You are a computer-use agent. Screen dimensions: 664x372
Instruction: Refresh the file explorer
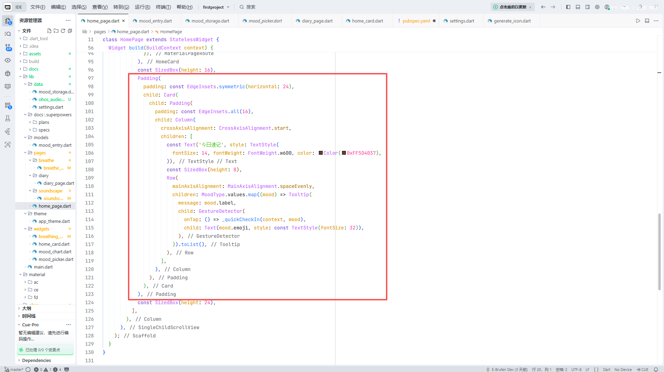(x=63, y=31)
